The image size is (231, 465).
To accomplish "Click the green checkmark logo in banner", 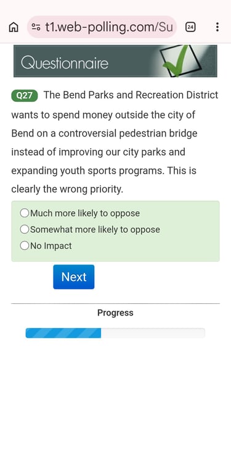I will [x=180, y=61].
